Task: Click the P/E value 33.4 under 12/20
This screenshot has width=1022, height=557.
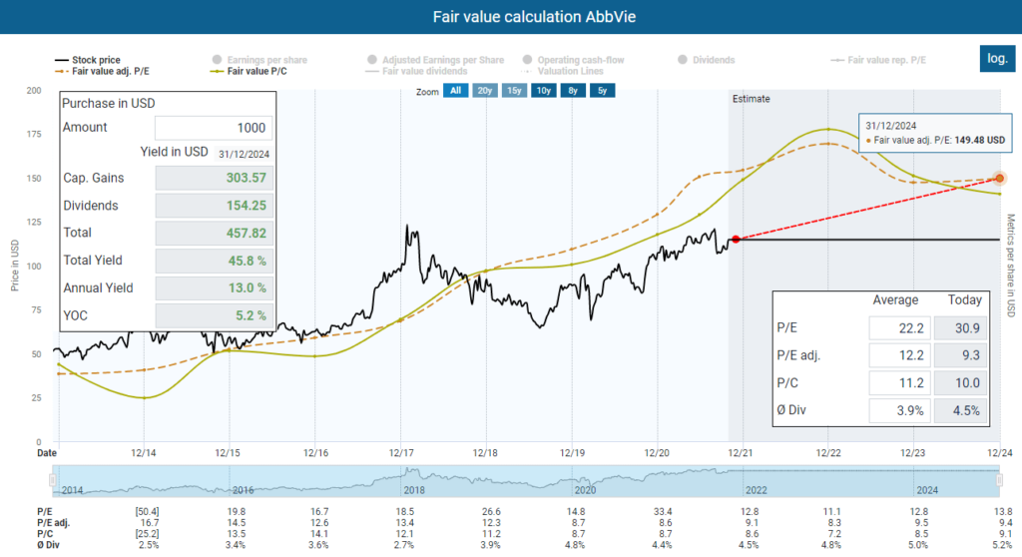Action: (663, 511)
